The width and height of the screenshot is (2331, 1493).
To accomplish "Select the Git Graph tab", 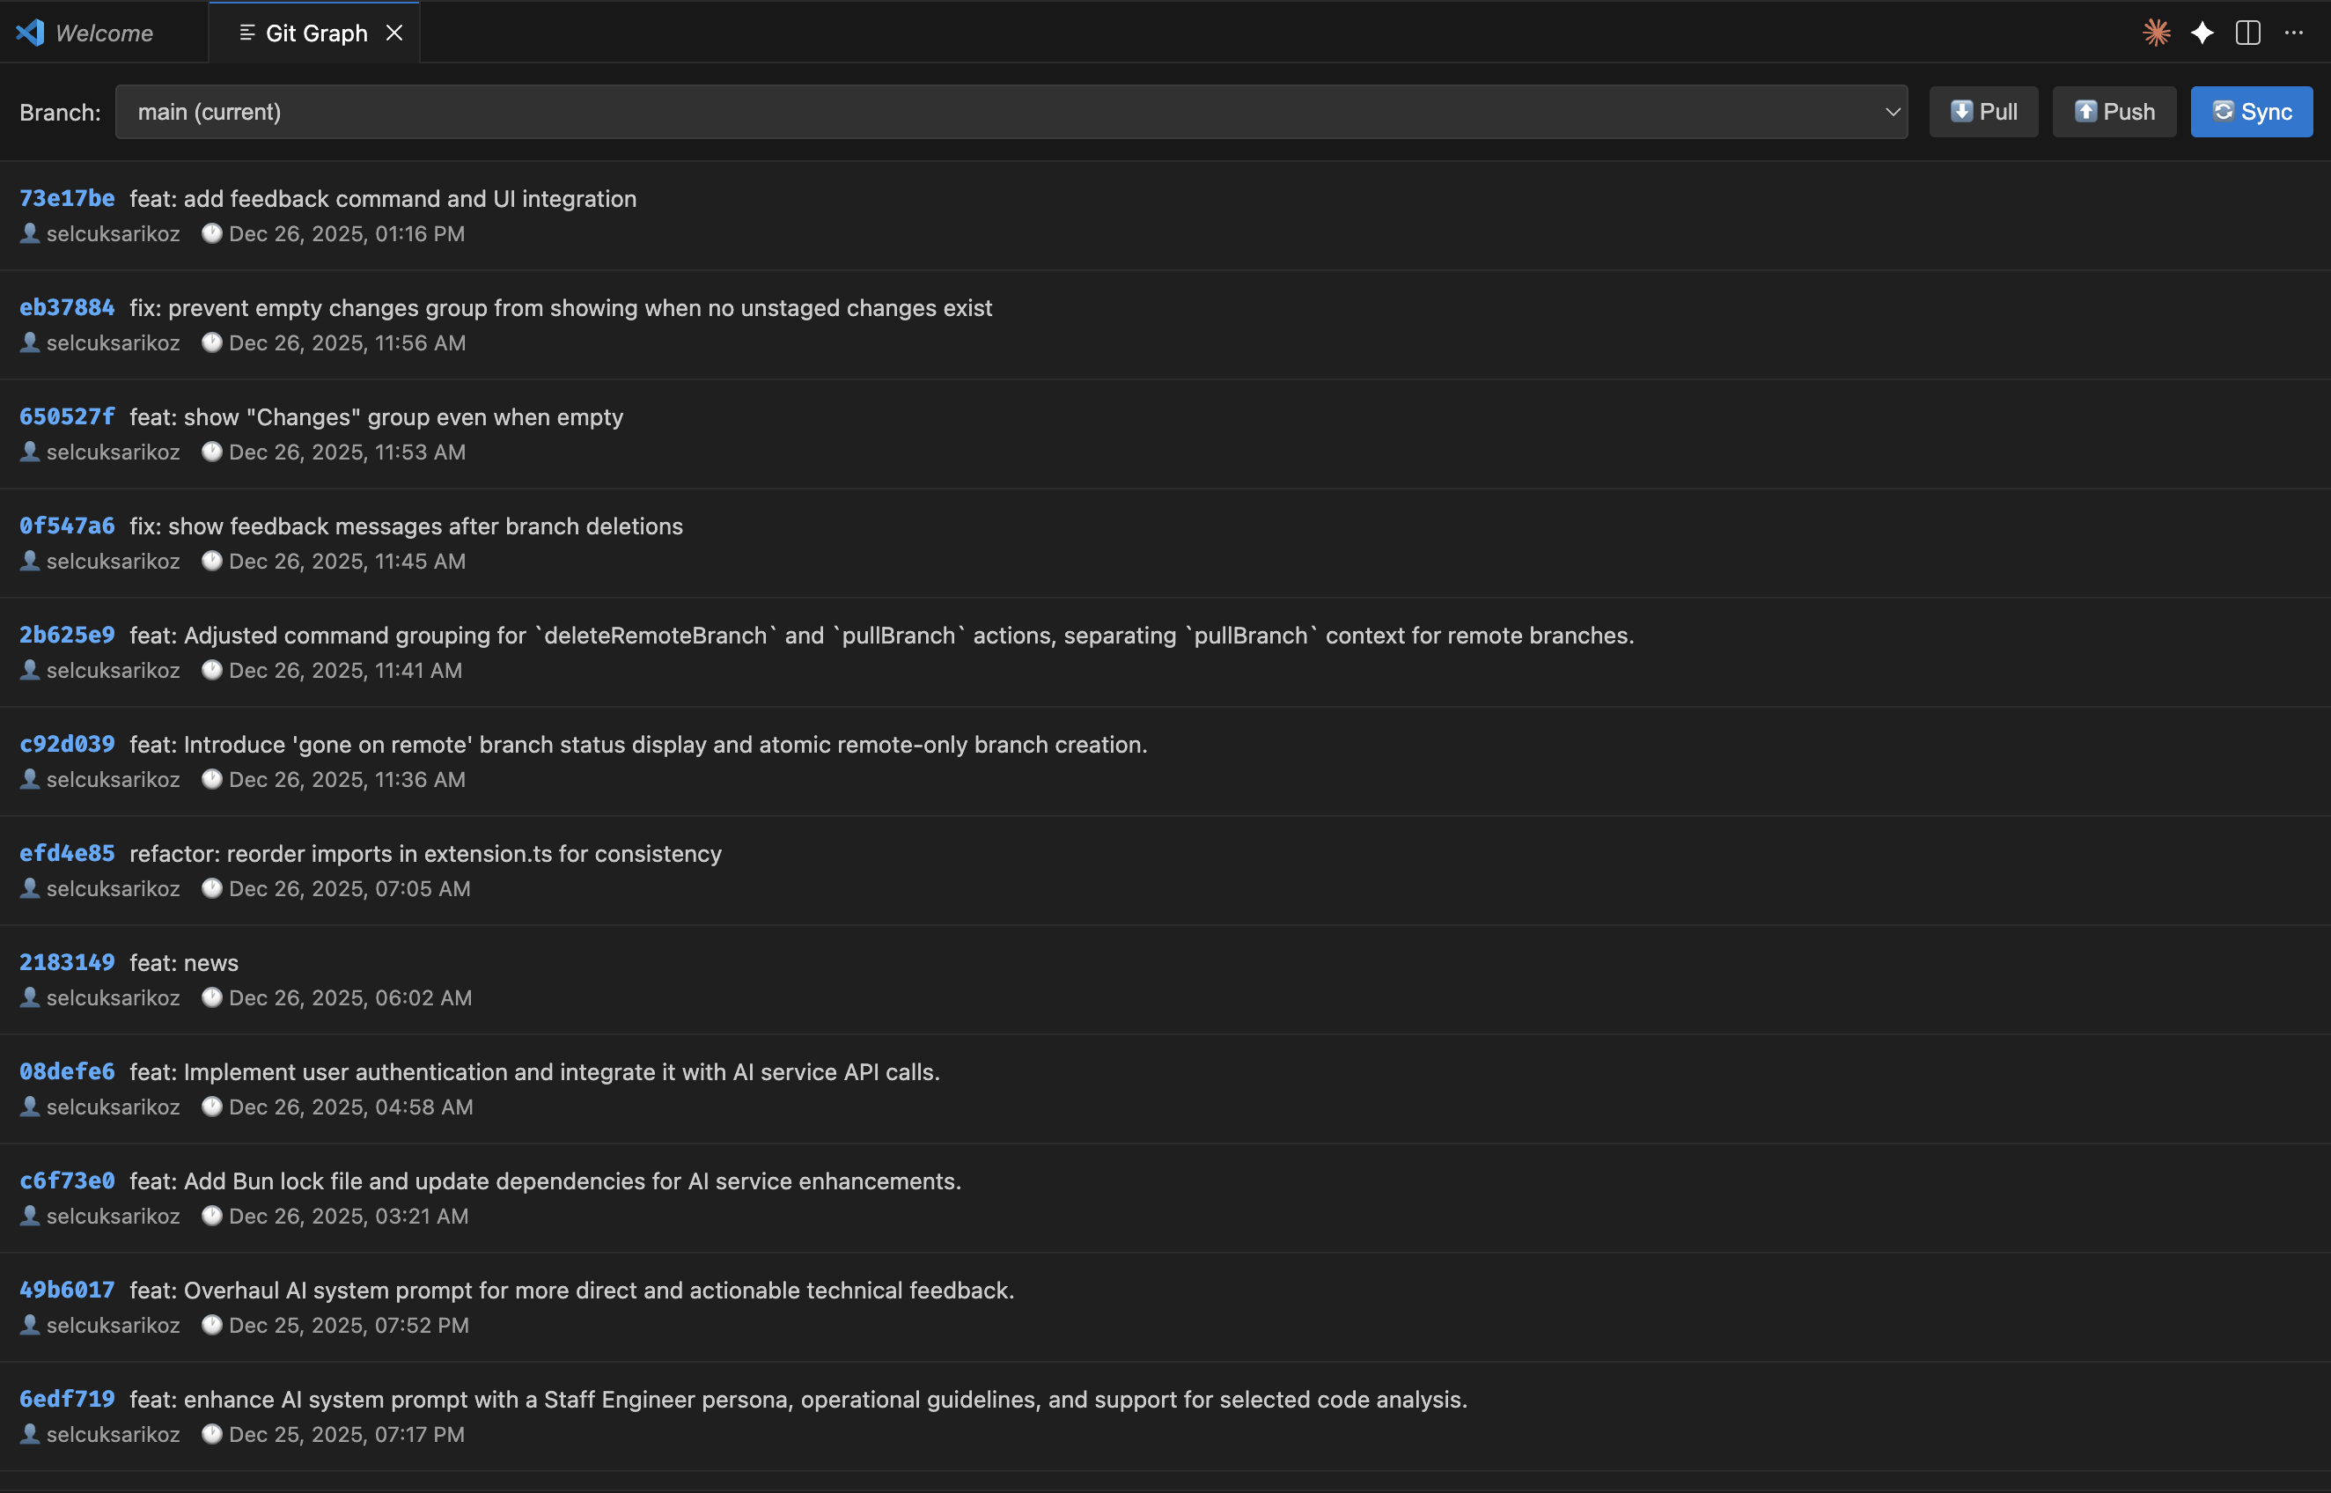I will (x=315, y=32).
